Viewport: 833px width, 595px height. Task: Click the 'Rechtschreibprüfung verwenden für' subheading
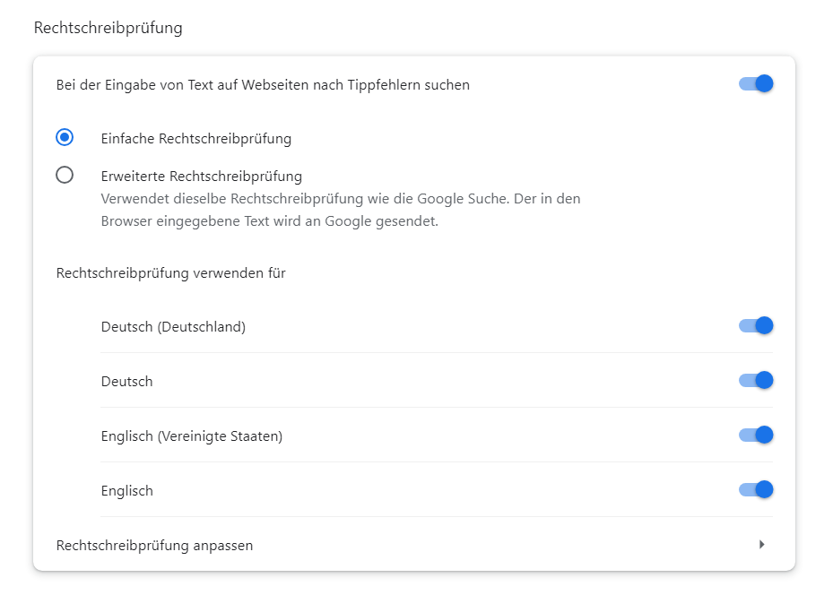[171, 272]
